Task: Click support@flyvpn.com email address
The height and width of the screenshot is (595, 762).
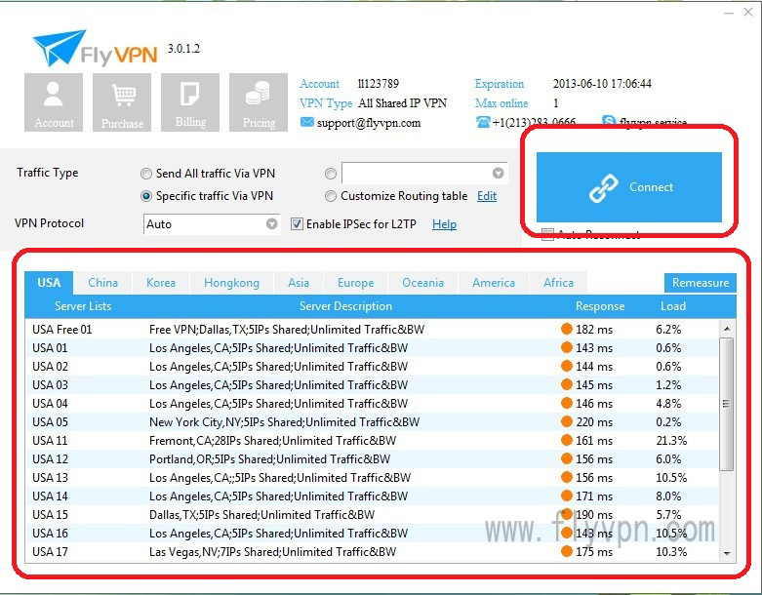Action: (x=369, y=122)
